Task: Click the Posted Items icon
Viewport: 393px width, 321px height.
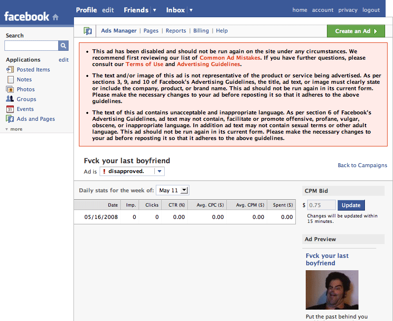Action: point(10,70)
